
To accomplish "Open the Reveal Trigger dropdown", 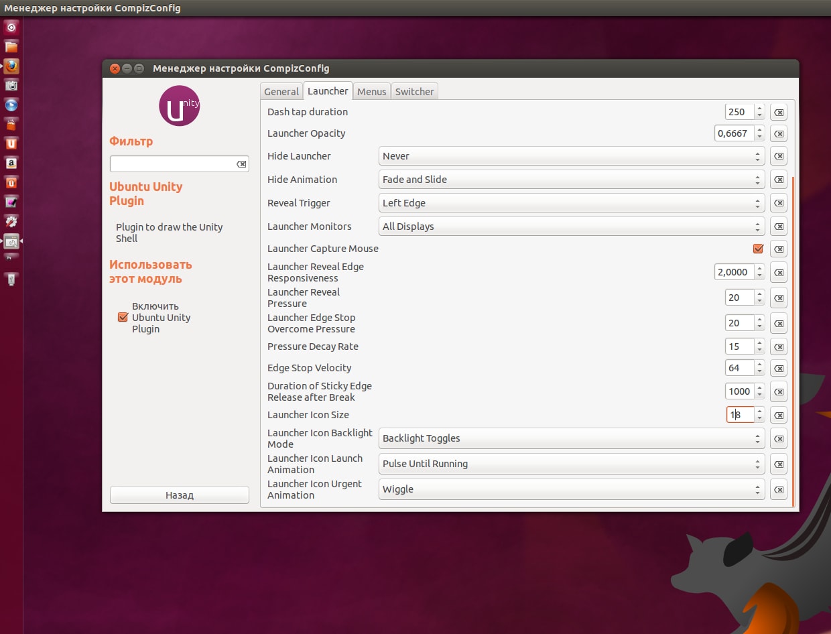I will 572,203.
